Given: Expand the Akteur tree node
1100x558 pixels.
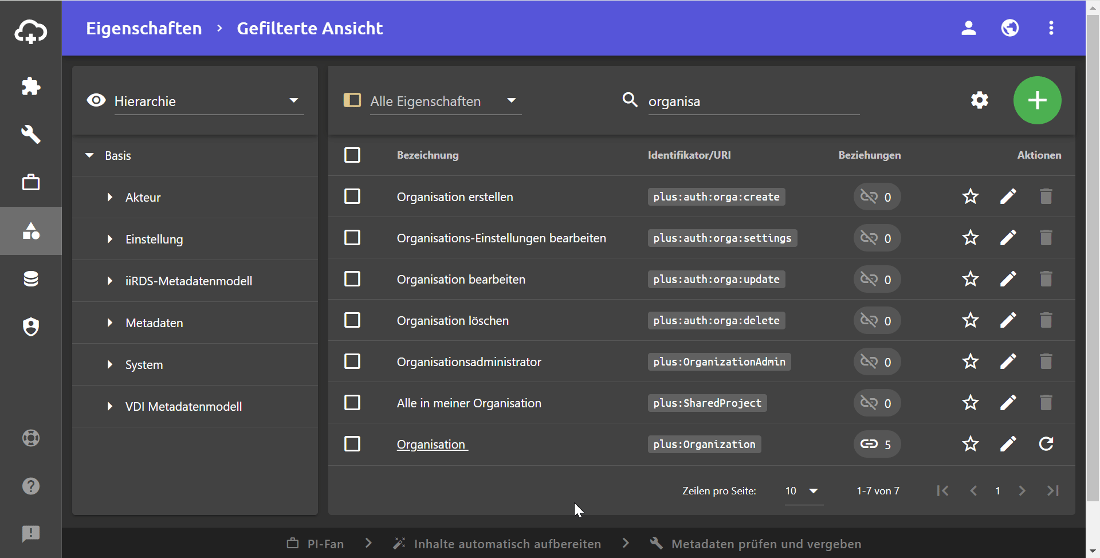Looking at the screenshot, I should (110, 197).
